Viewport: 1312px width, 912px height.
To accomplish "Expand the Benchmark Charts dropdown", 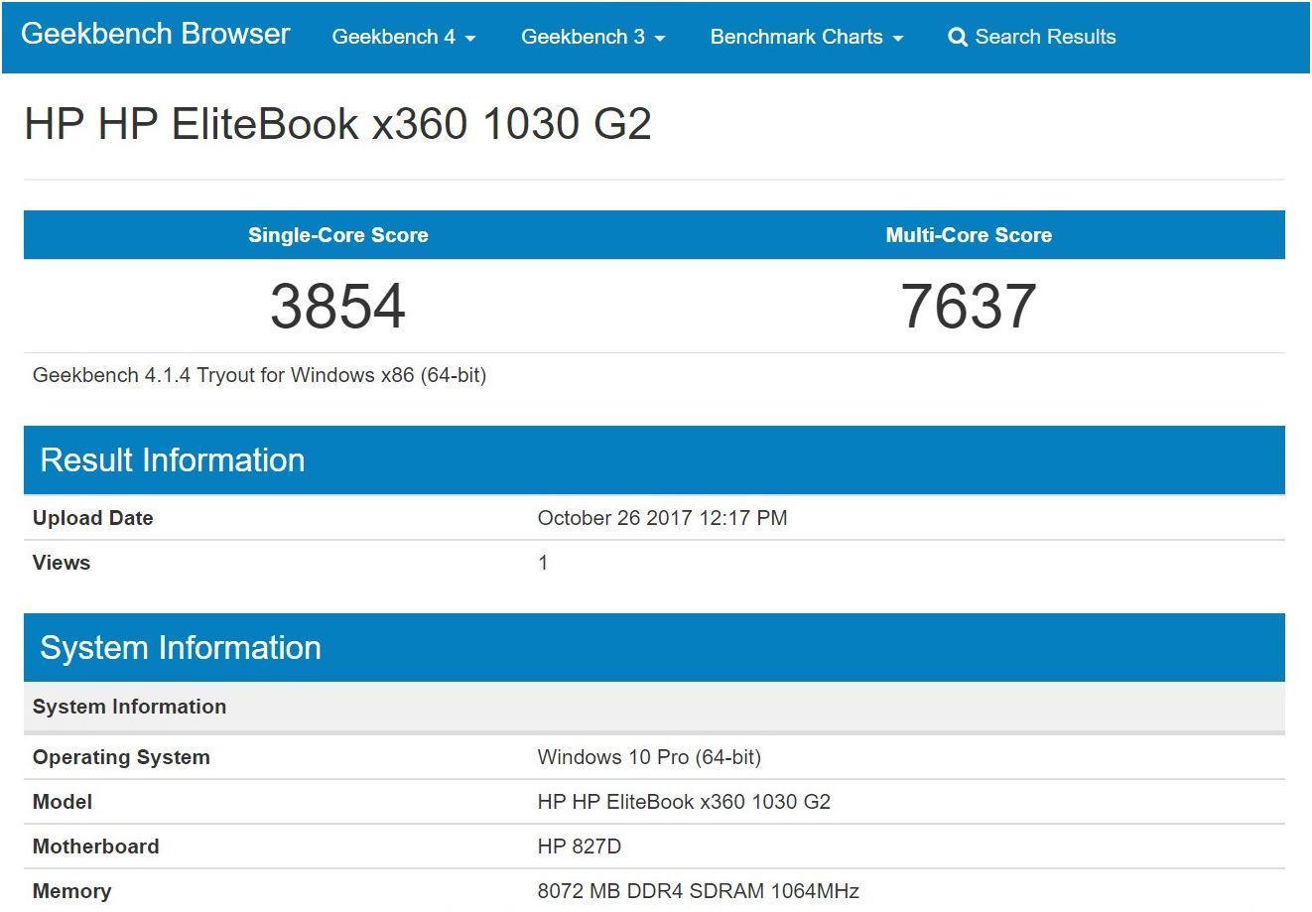I will pyautogui.click(x=806, y=37).
